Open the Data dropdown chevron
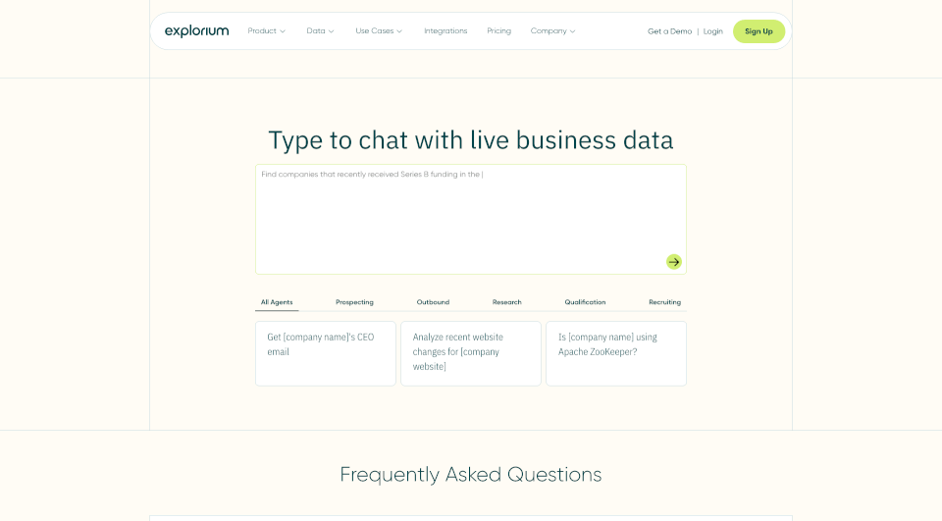Image resolution: width=942 pixels, height=521 pixels. tap(331, 31)
